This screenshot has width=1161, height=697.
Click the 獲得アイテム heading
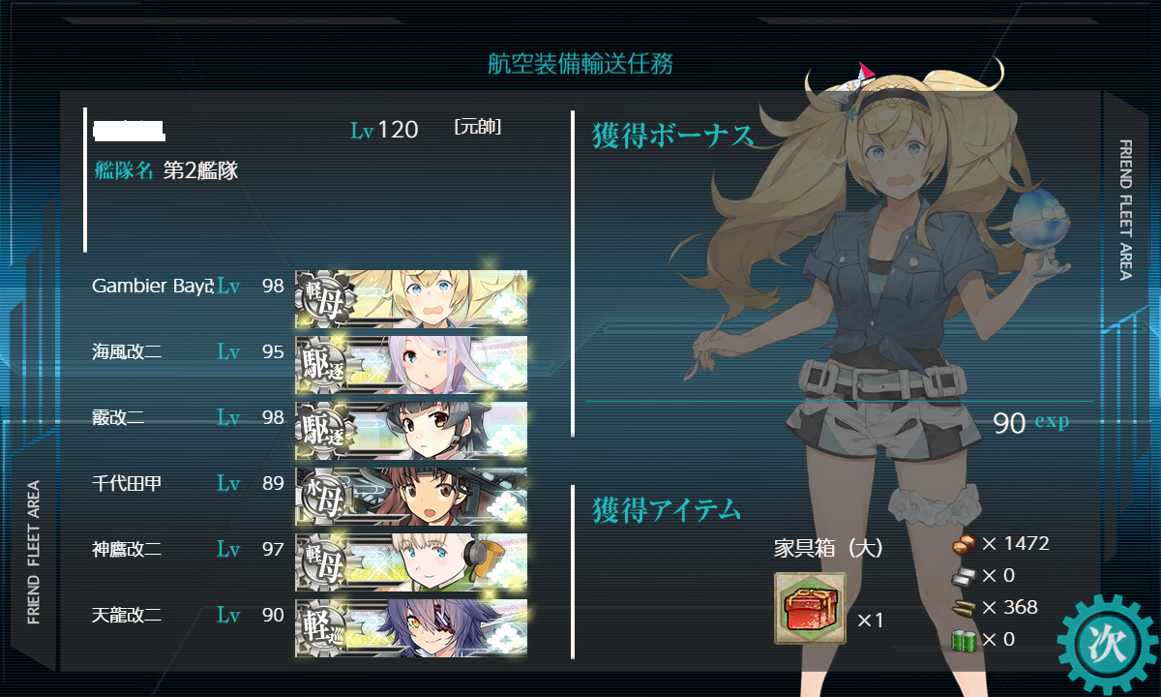(667, 508)
